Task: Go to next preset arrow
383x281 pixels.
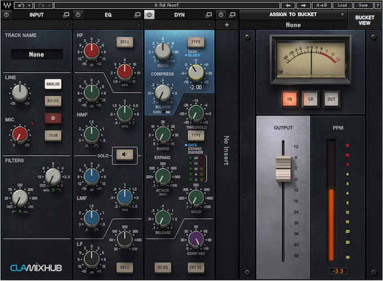Action: [304, 5]
